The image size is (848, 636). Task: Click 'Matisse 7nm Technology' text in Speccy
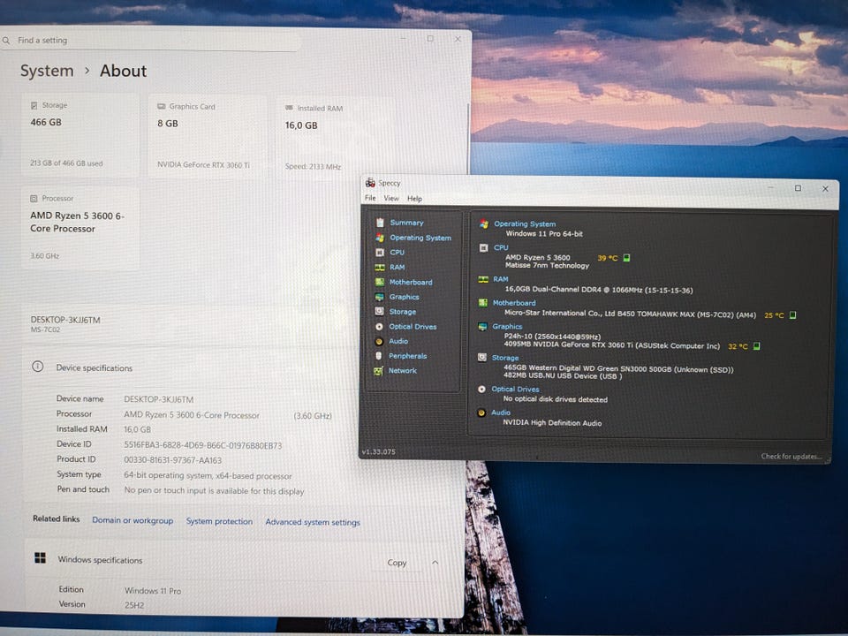[547, 266]
